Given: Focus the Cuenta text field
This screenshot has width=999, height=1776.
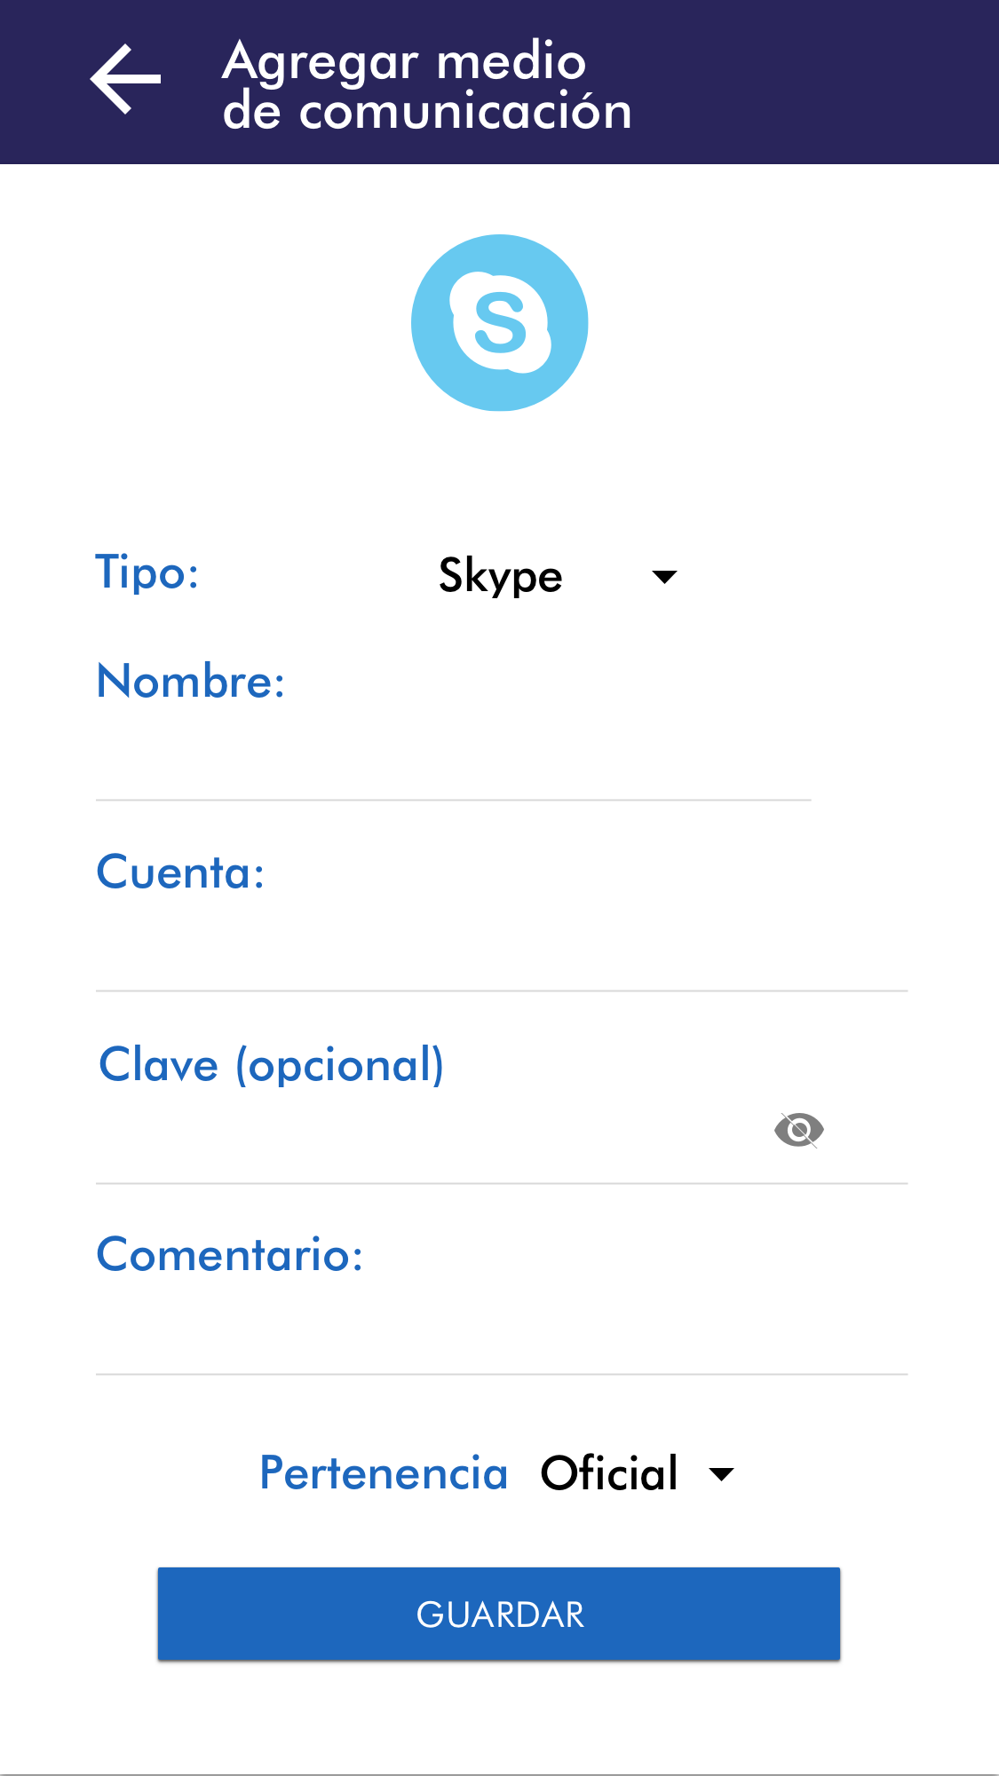Looking at the screenshot, I should tap(501, 955).
